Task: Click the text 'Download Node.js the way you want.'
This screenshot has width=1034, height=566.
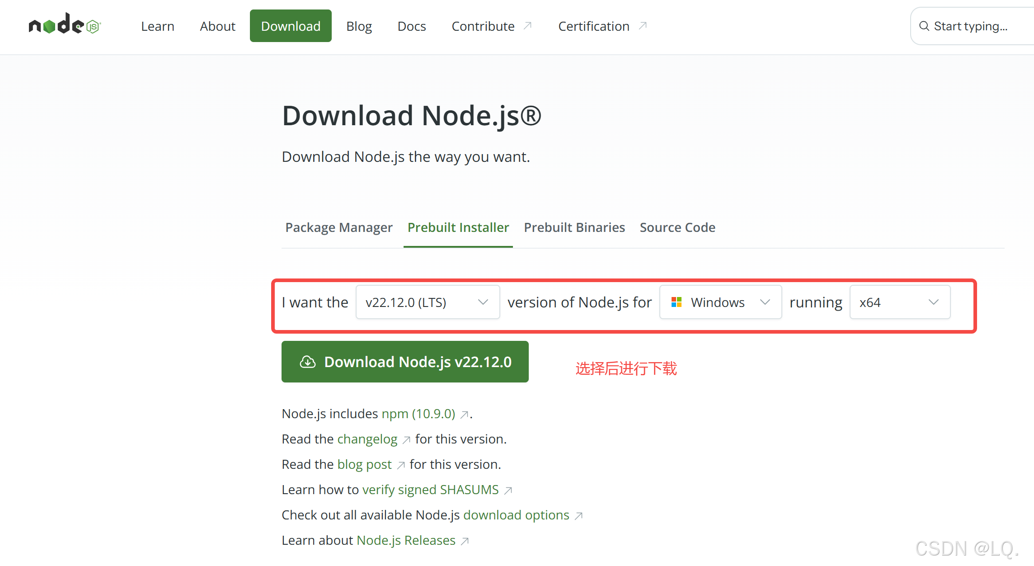Action: 405,157
